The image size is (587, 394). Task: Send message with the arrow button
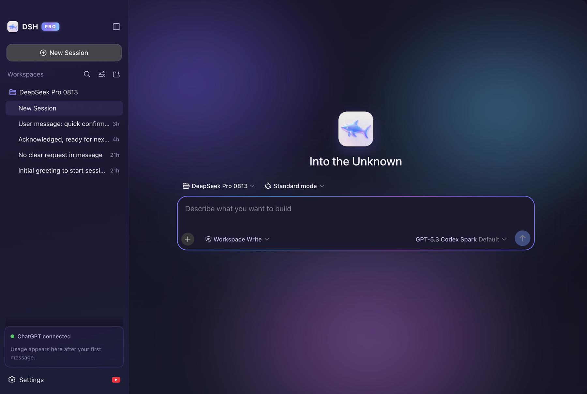(x=522, y=239)
